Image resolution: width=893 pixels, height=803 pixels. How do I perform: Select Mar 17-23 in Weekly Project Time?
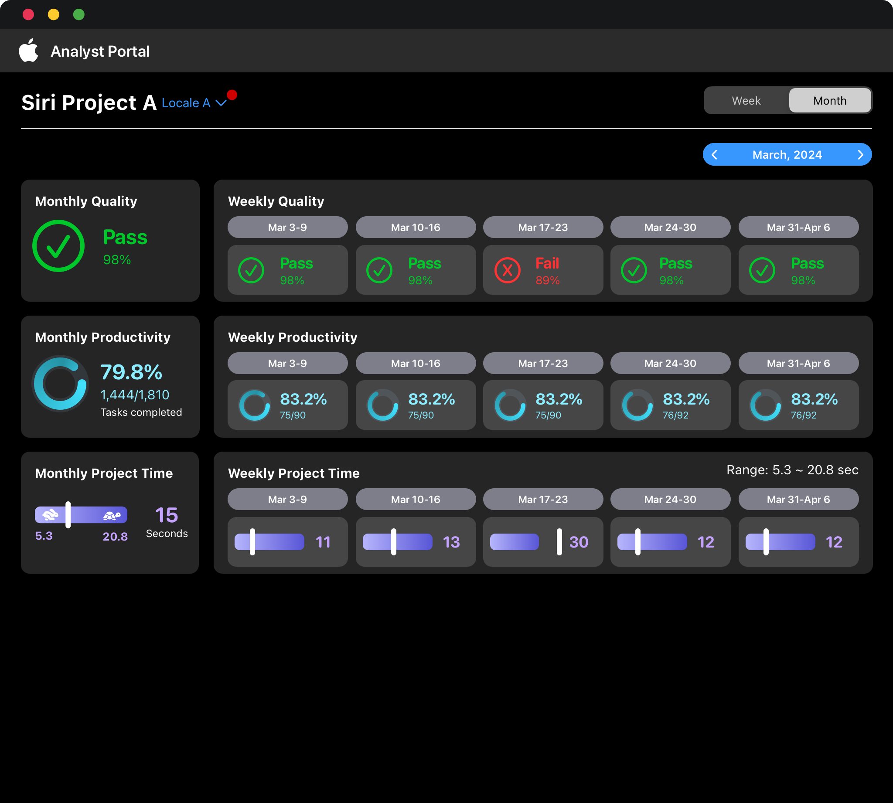pos(543,499)
